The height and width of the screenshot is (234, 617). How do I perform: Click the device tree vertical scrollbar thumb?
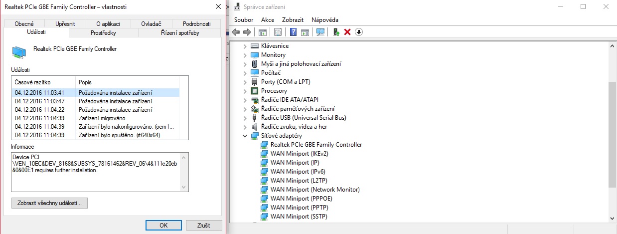coord(612,135)
